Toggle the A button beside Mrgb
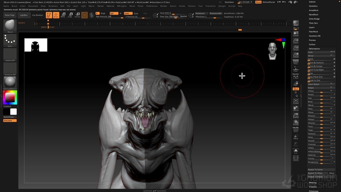Image resolution: width=341 pixels, height=192 pixels. point(97,13)
